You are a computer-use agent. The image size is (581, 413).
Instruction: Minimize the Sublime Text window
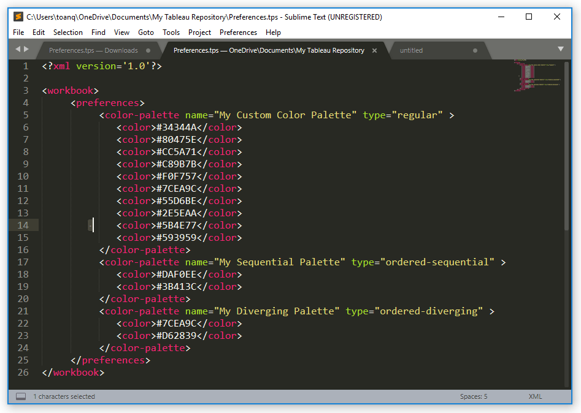coord(501,17)
